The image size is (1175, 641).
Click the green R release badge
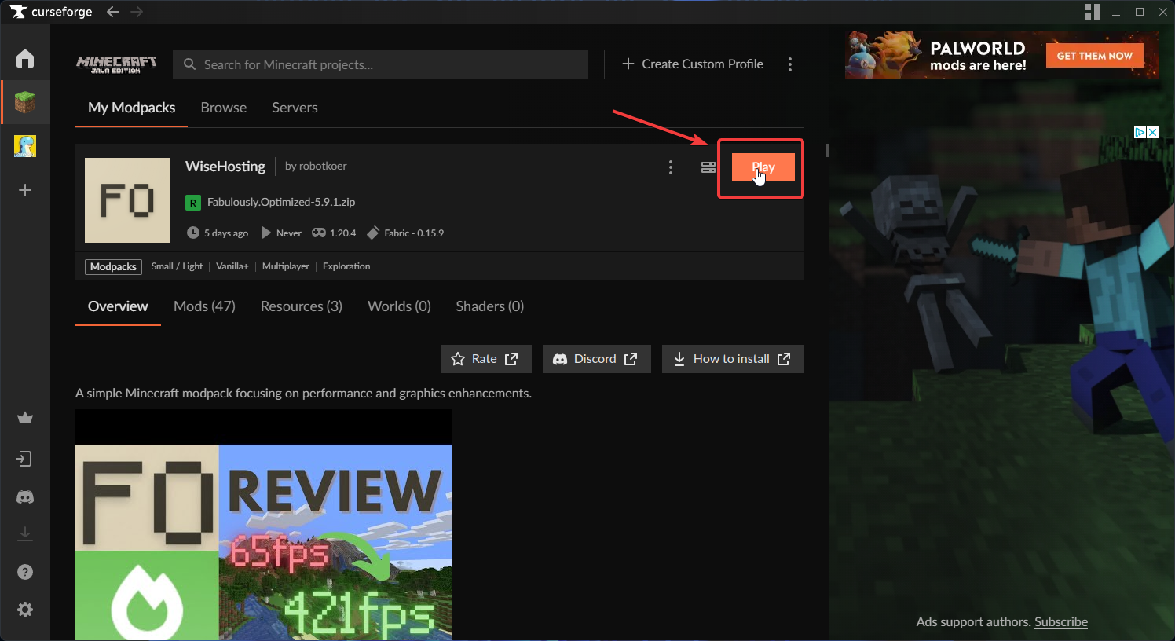(x=193, y=203)
